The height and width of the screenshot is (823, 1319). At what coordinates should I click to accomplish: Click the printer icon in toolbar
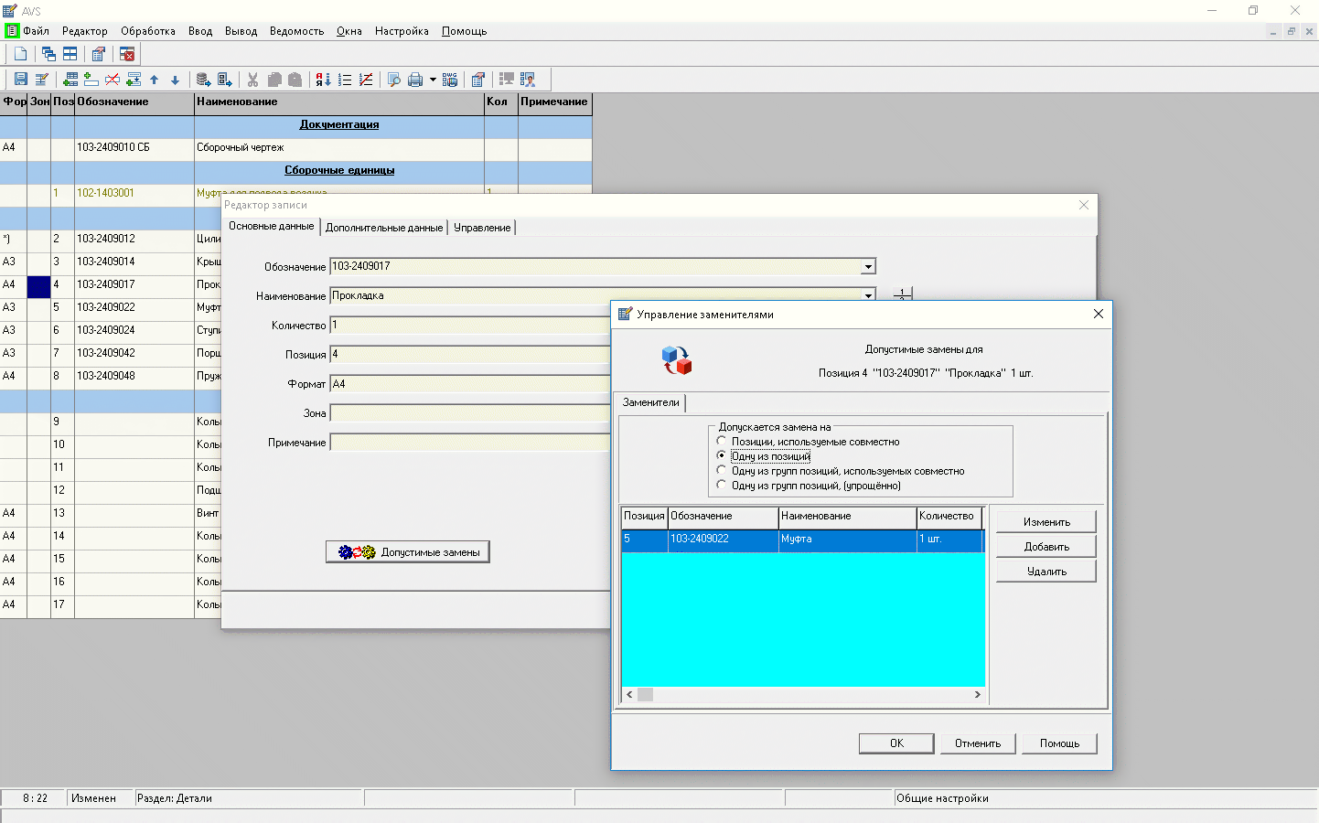point(415,80)
